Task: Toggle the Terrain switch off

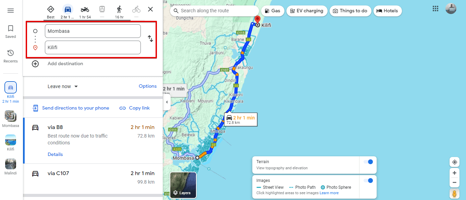Action: coord(368,162)
